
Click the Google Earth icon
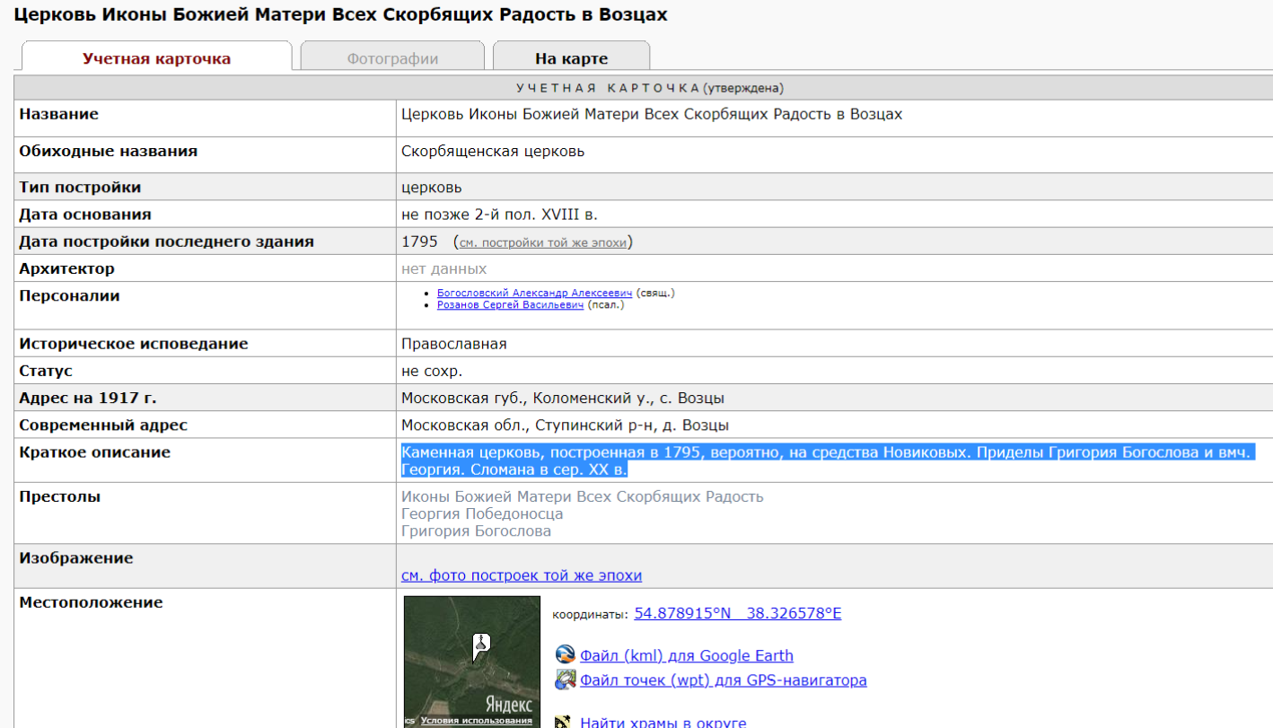point(565,655)
